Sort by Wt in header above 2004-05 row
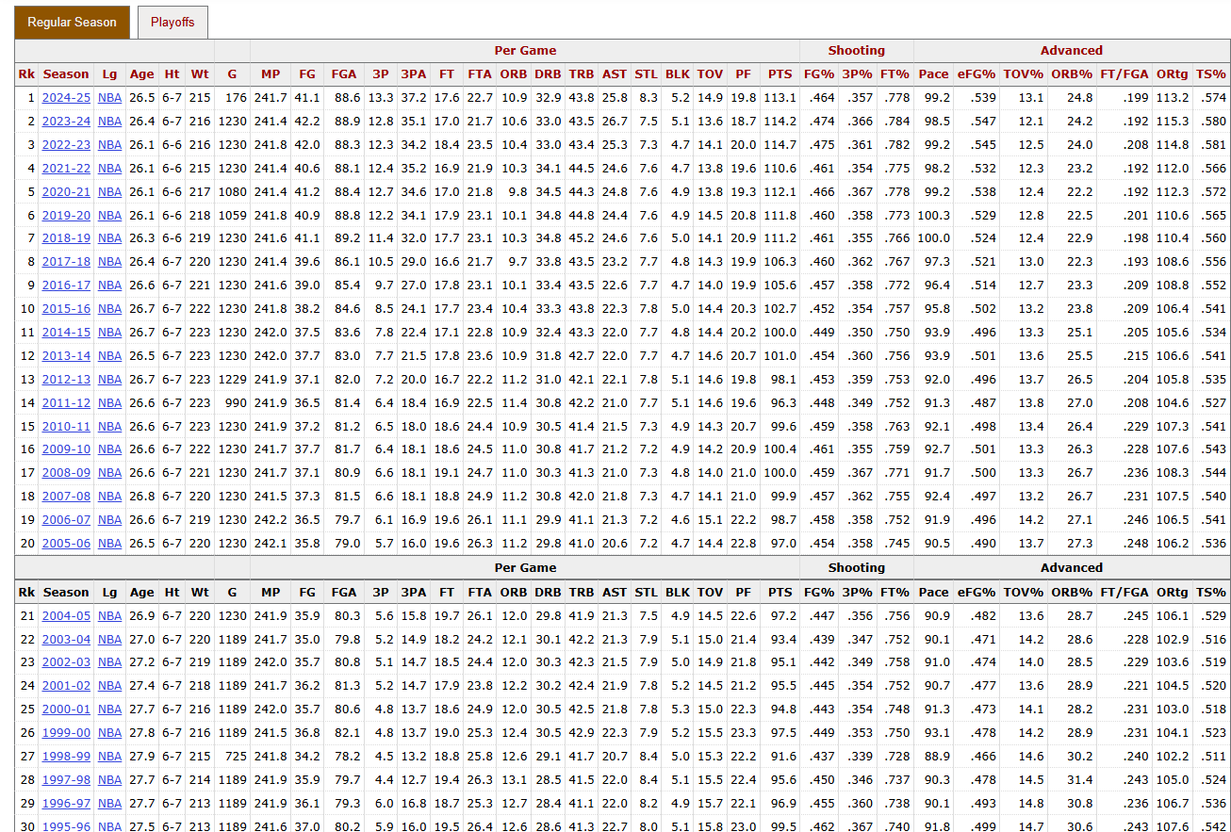The image size is (1231, 832). (200, 593)
